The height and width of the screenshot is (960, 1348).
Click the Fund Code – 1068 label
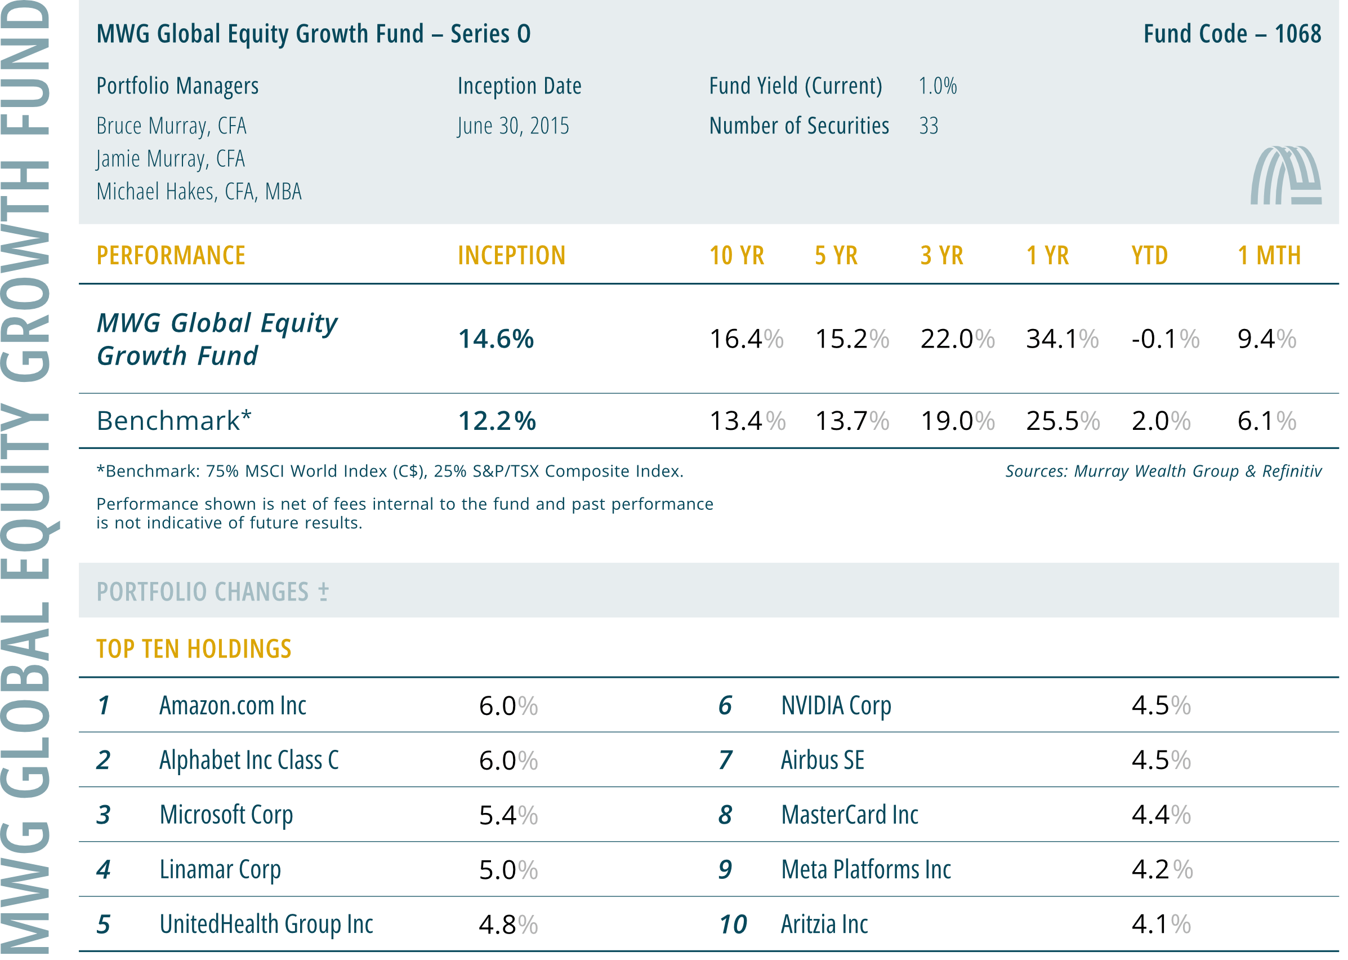tap(1231, 34)
